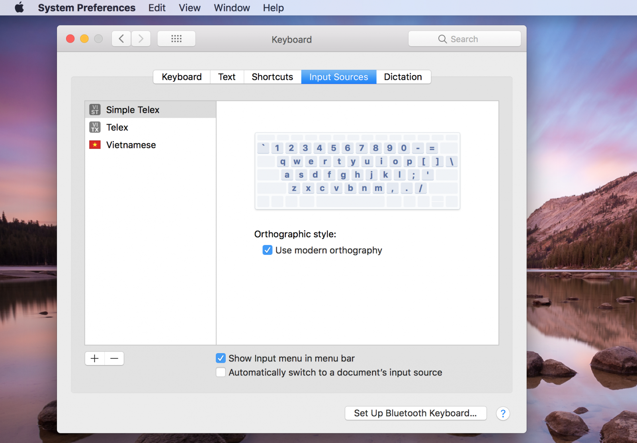This screenshot has width=637, height=443.
Task: Click in the Search field
Action: (x=465, y=39)
